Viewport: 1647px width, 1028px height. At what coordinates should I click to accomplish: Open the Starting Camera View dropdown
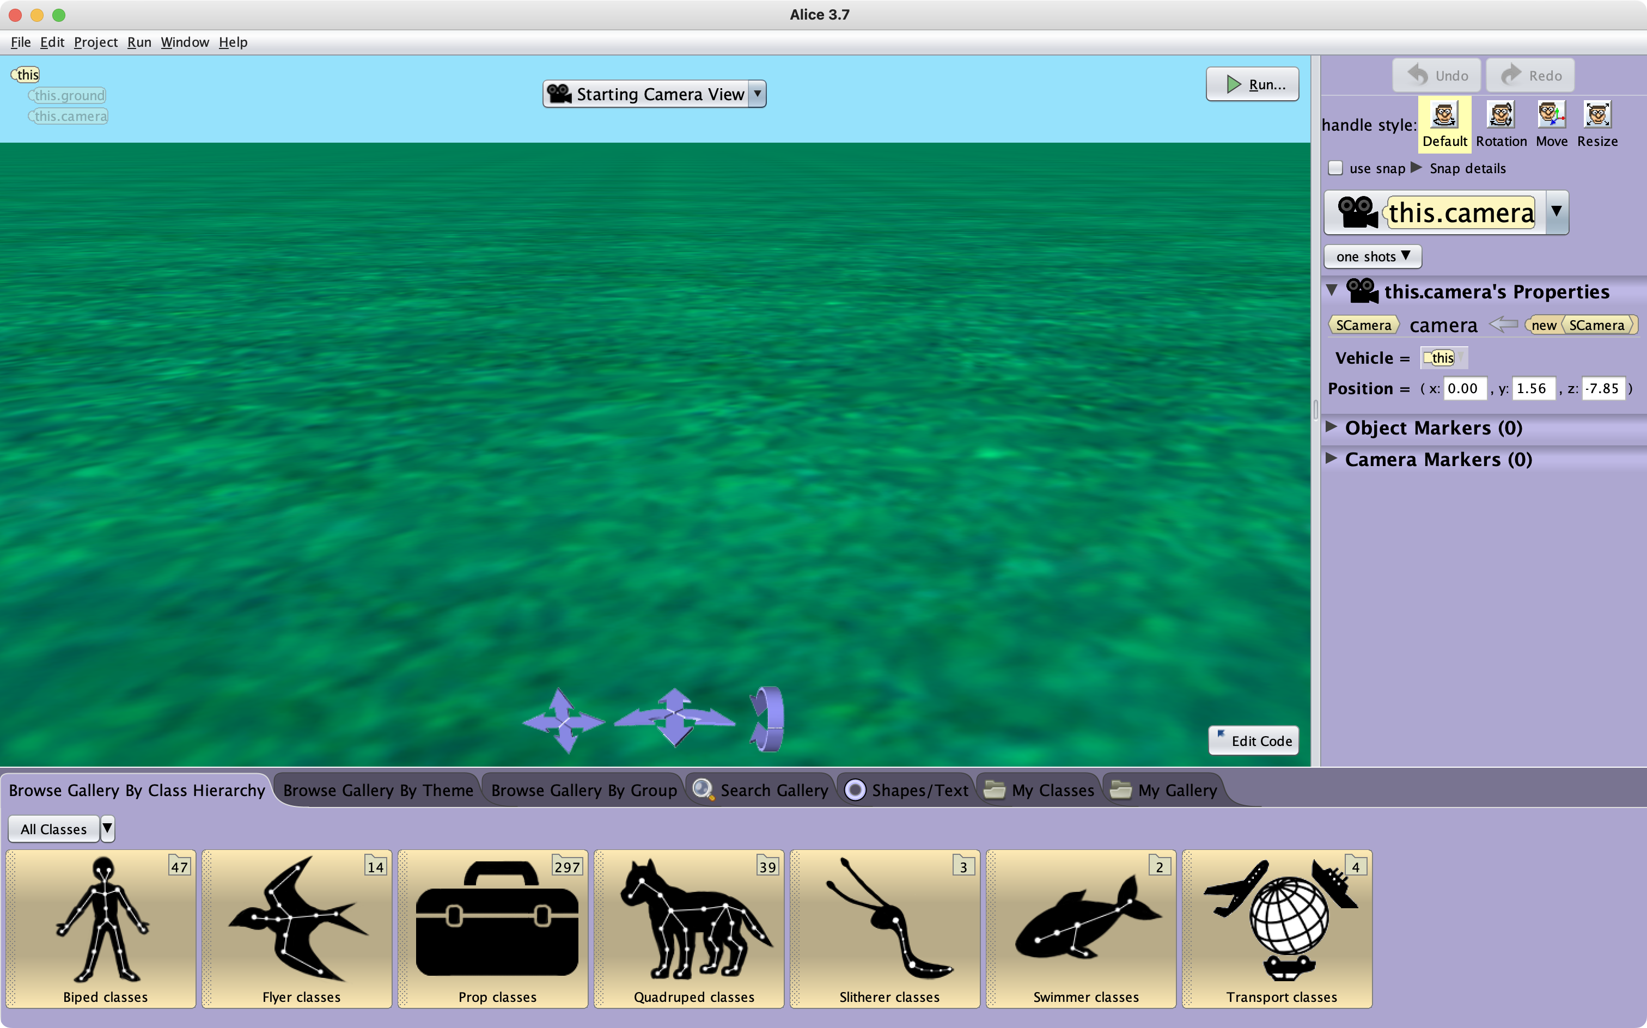pyautogui.click(x=757, y=94)
